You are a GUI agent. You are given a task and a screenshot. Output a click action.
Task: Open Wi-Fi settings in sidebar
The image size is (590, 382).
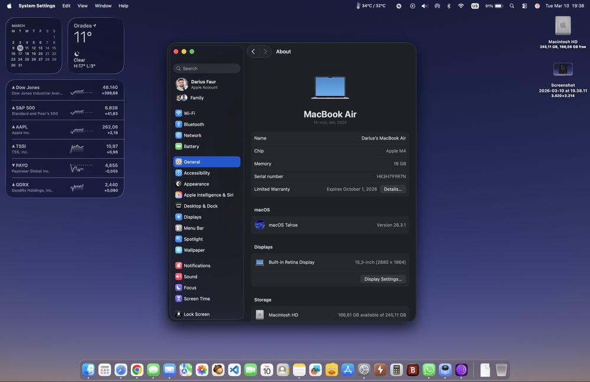pyautogui.click(x=206, y=113)
